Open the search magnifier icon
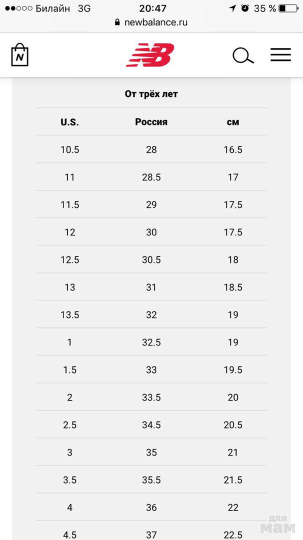 pyautogui.click(x=243, y=55)
